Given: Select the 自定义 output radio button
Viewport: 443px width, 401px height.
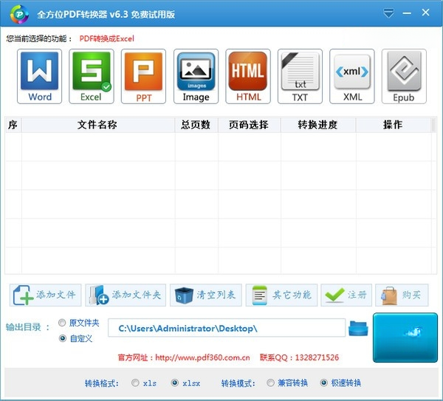Looking at the screenshot, I should pyautogui.click(x=63, y=338).
